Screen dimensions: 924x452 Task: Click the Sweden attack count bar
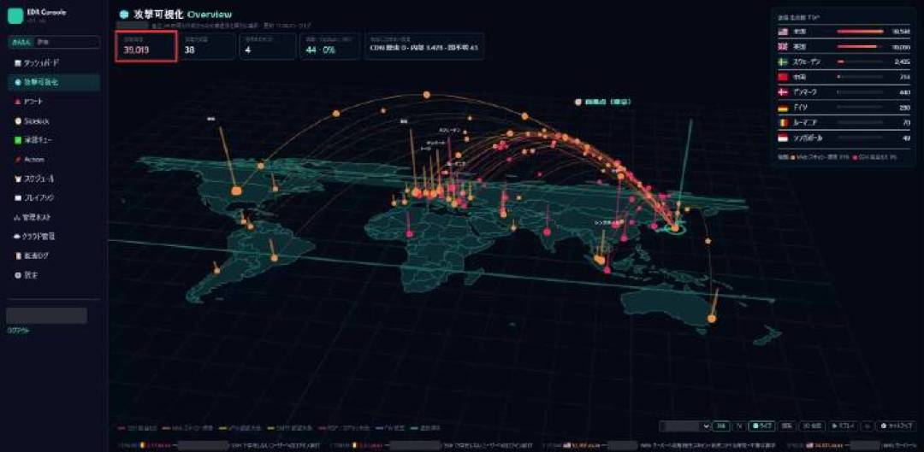point(860,62)
